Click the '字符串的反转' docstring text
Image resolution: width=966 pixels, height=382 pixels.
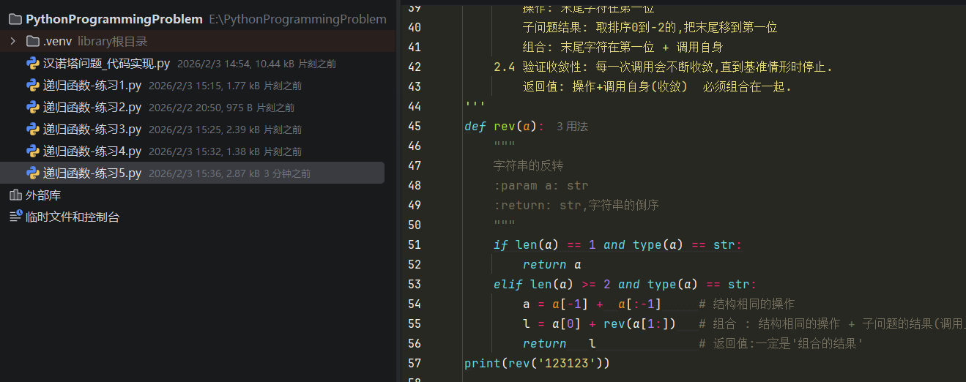pos(528,165)
